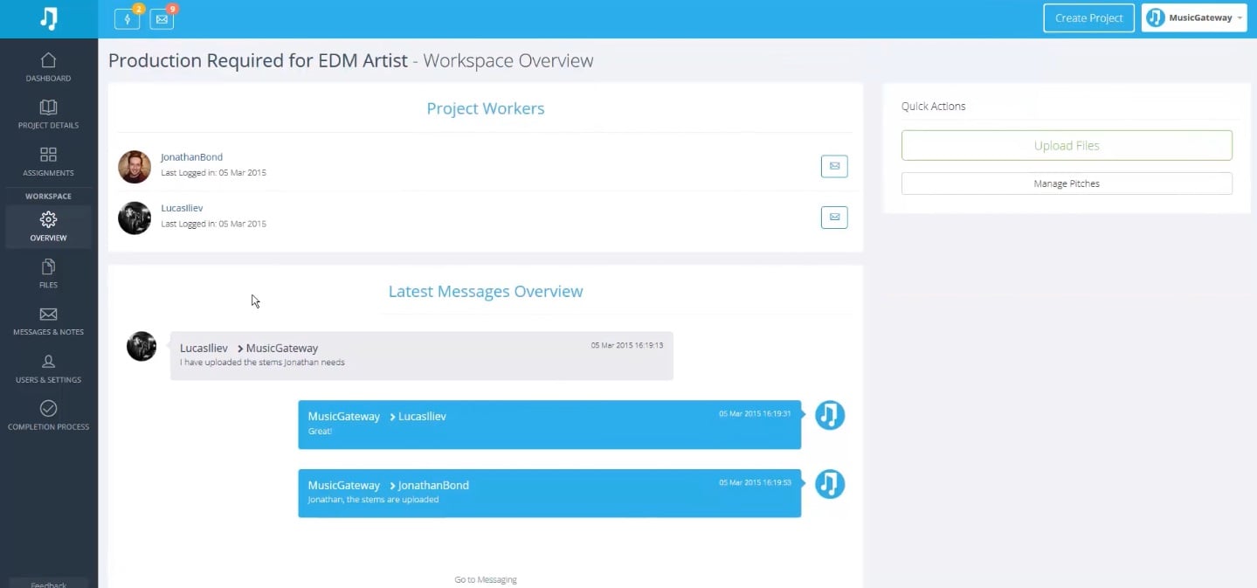Click 'Last Logged in' text under JonathanBond
1257x588 pixels.
tap(213, 173)
